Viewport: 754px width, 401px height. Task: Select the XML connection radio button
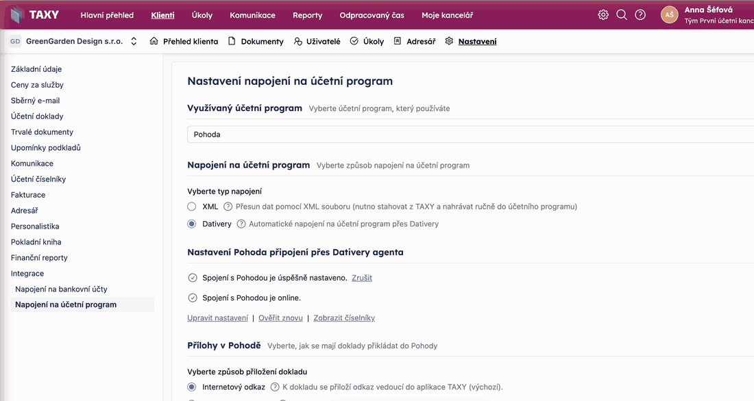(x=192, y=207)
